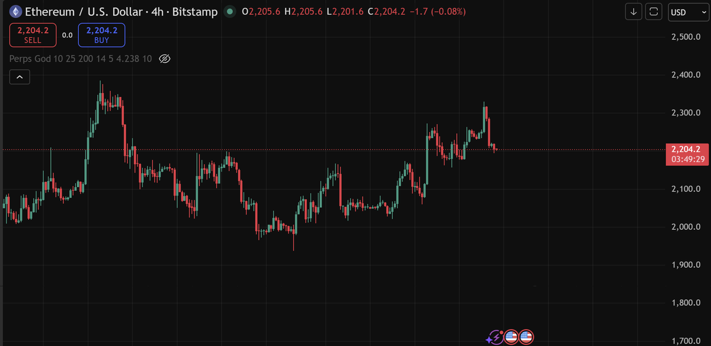Click the US flag icon touching the lightning icon

(x=511, y=338)
